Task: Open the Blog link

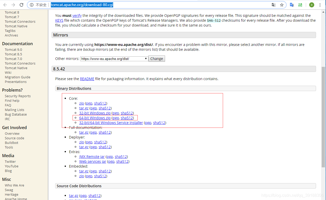Action: click(8, 171)
